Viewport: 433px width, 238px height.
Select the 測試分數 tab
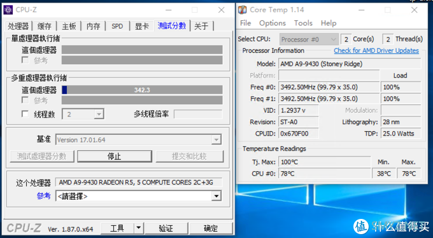click(x=172, y=25)
